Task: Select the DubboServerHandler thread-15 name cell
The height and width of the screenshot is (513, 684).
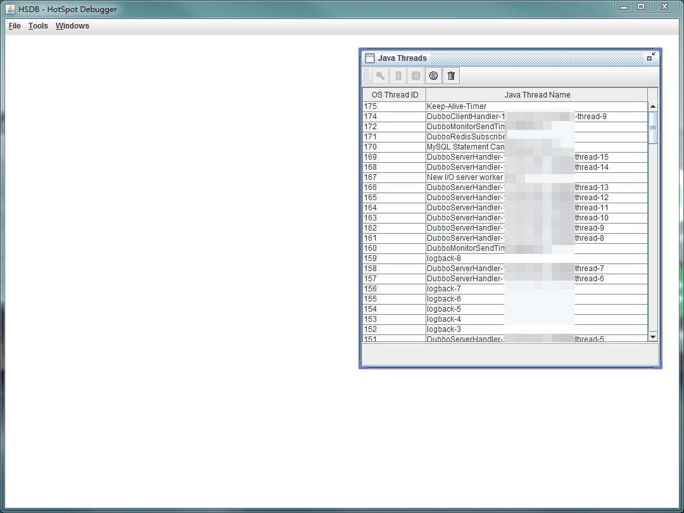Action: [537, 157]
